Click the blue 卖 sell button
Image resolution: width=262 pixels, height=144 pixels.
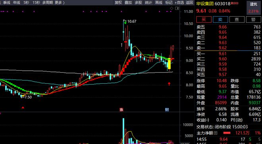[220, 19]
